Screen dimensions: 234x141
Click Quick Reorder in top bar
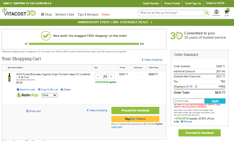click(151, 3)
